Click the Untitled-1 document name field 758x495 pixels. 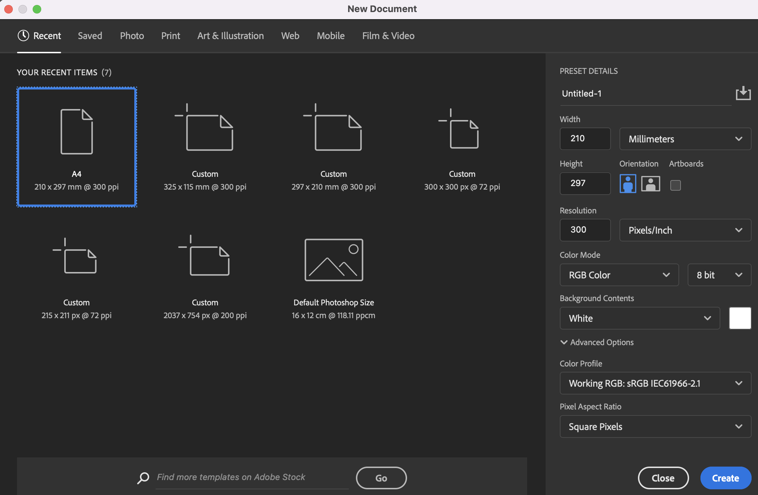[x=622, y=93]
